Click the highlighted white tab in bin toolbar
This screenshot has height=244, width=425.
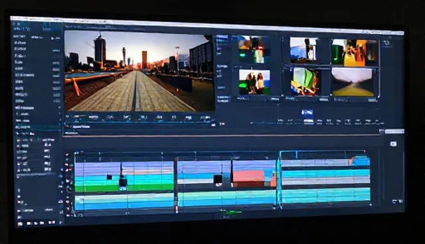point(308,122)
